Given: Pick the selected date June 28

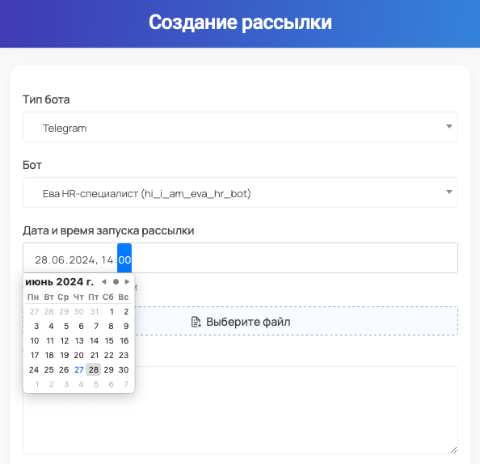Looking at the screenshot, I should point(94,369).
